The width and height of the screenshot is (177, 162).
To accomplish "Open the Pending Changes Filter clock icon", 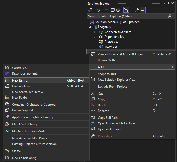I will point(98,10).
